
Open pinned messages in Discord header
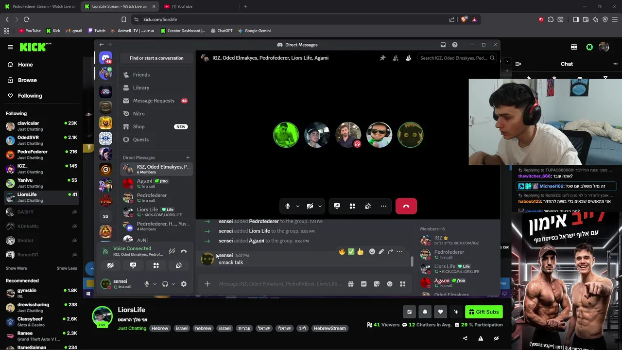(382, 58)
